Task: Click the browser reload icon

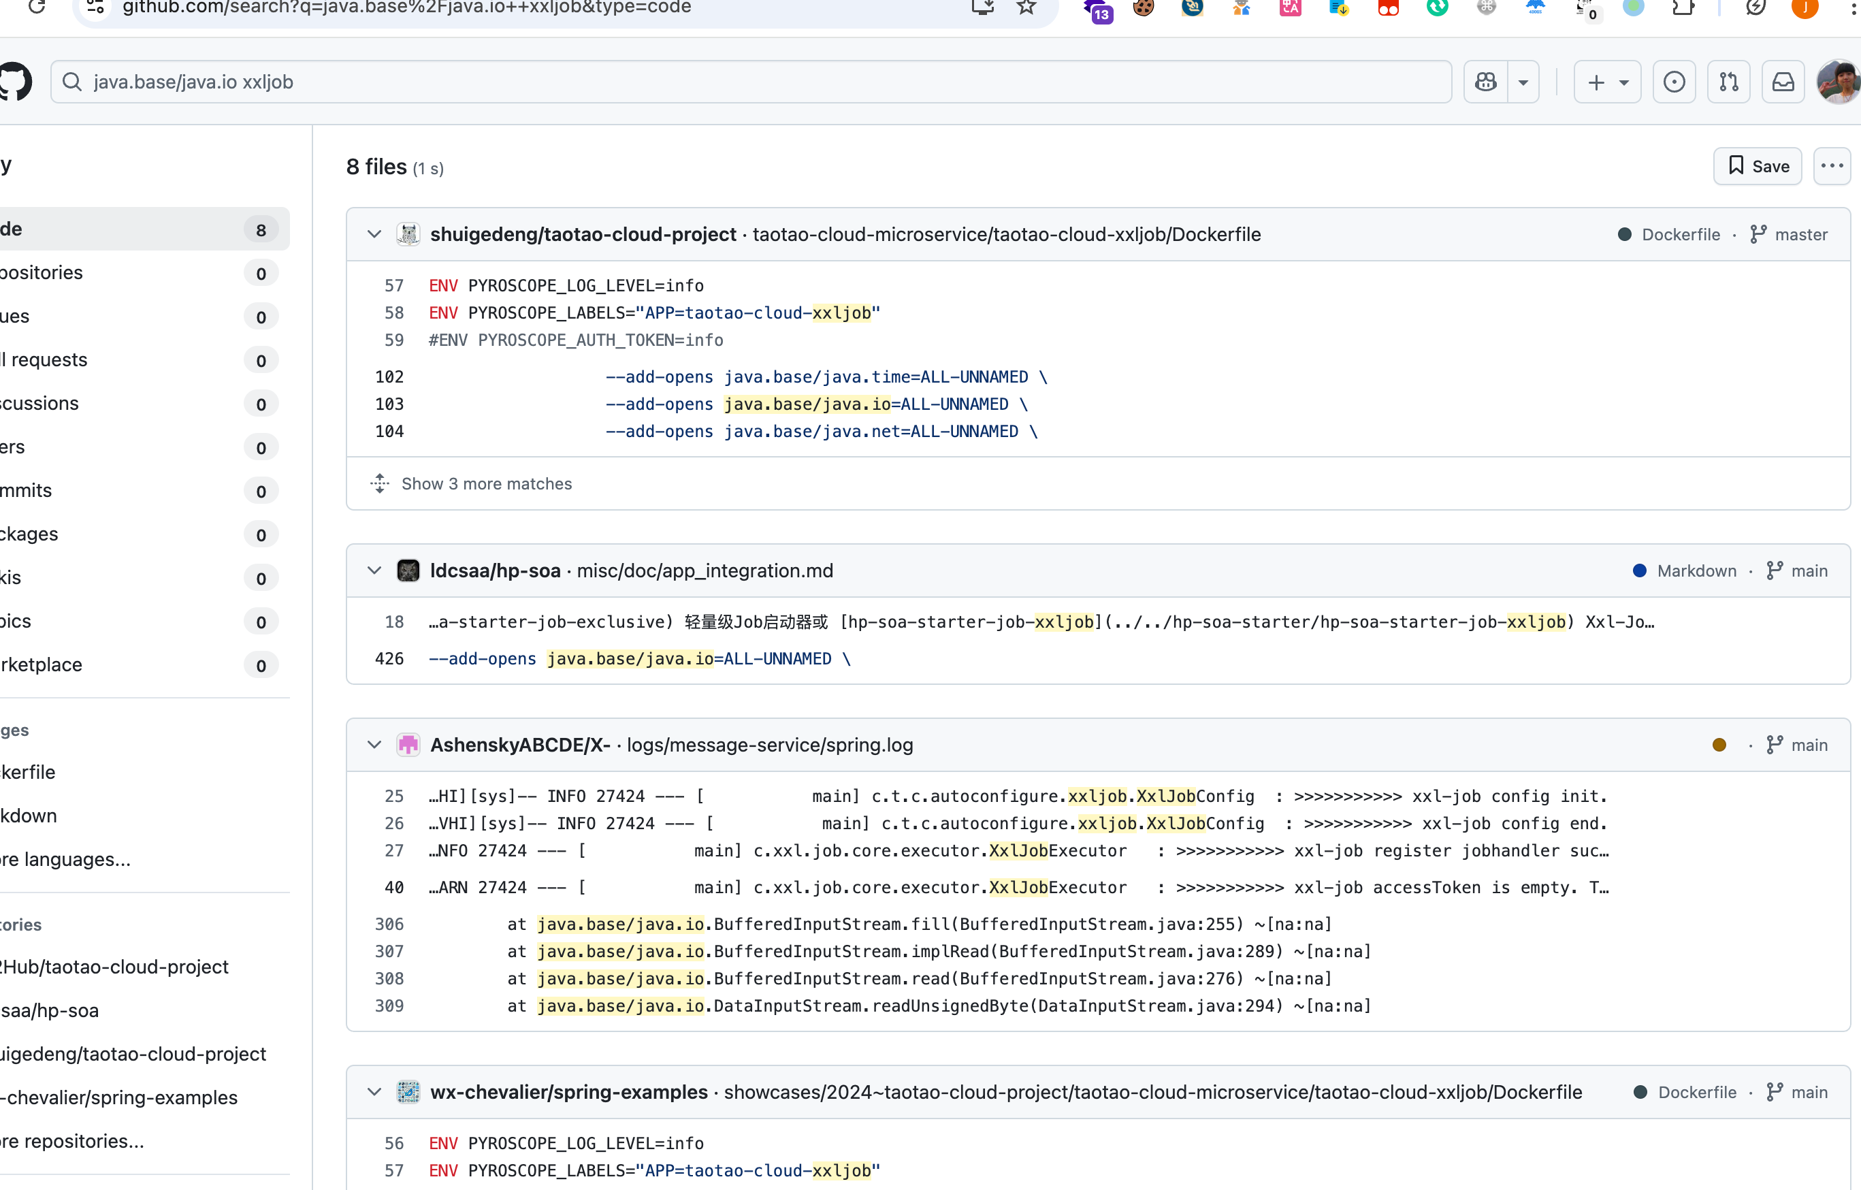Action: click(x=36, y=7)
